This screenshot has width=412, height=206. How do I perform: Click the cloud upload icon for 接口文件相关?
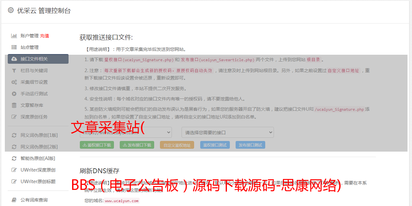point(14,59)
